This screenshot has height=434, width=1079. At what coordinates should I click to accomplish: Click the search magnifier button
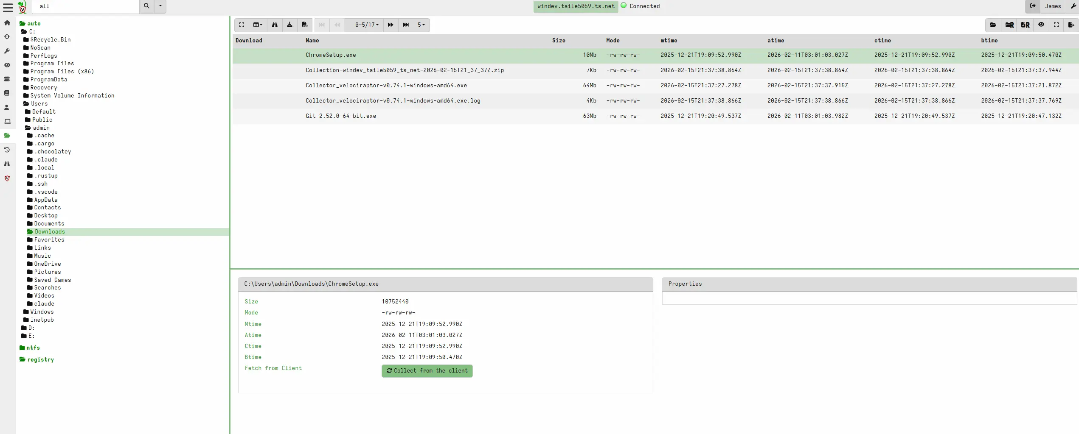[146, 6]
